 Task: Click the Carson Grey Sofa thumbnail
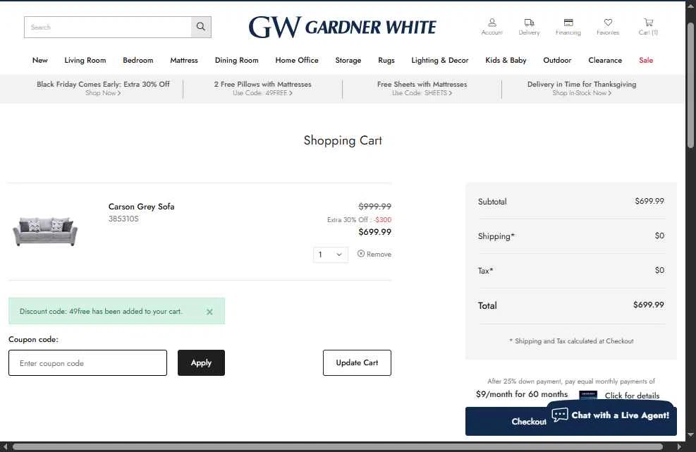tap(45, 231)
